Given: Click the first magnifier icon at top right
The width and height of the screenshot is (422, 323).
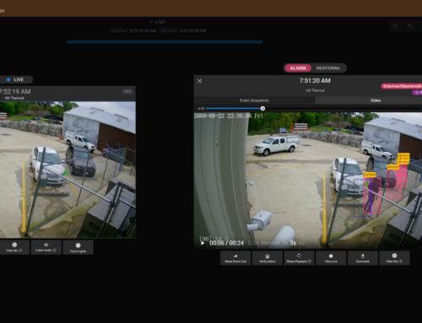Looking at the screenshot, I should 395,26.
